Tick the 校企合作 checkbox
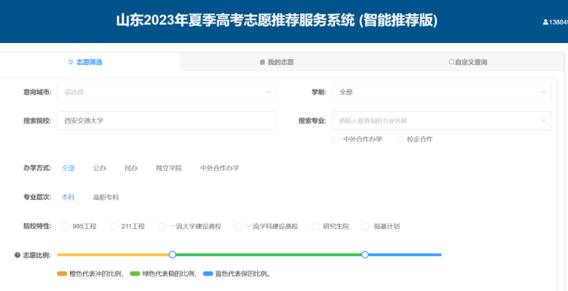568x291 pixels. point(399,139)
